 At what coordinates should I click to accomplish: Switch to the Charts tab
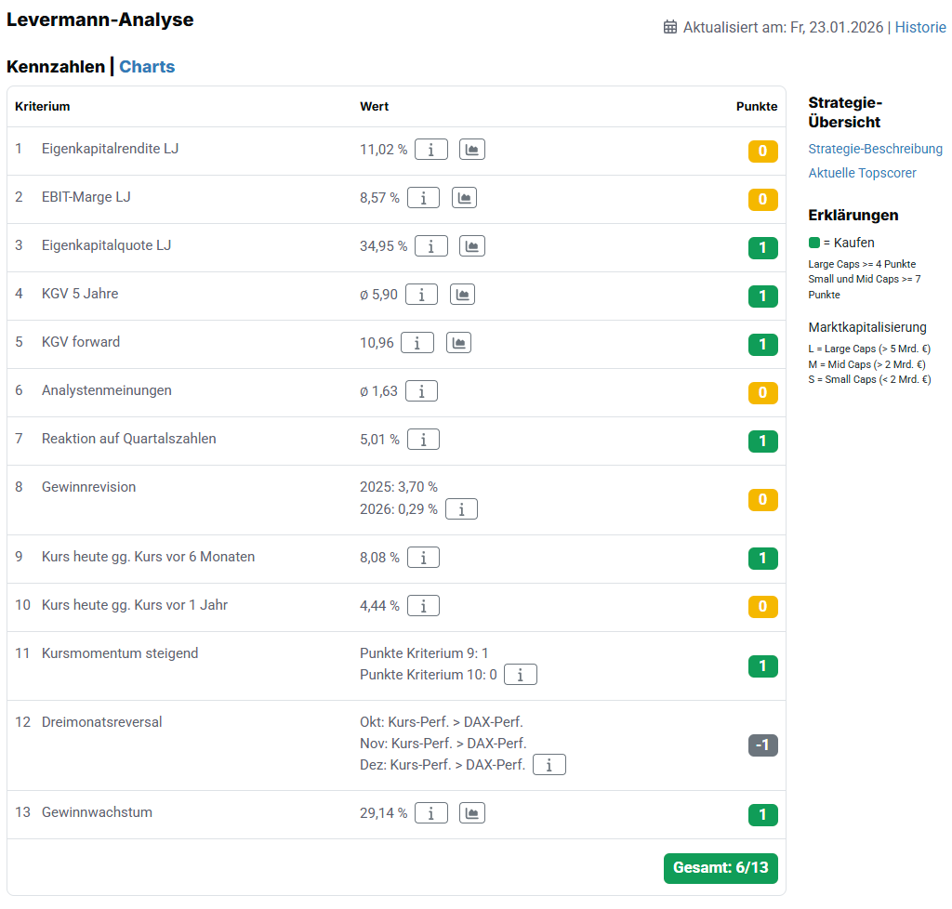pyautogui.click(x=147, y=67)
